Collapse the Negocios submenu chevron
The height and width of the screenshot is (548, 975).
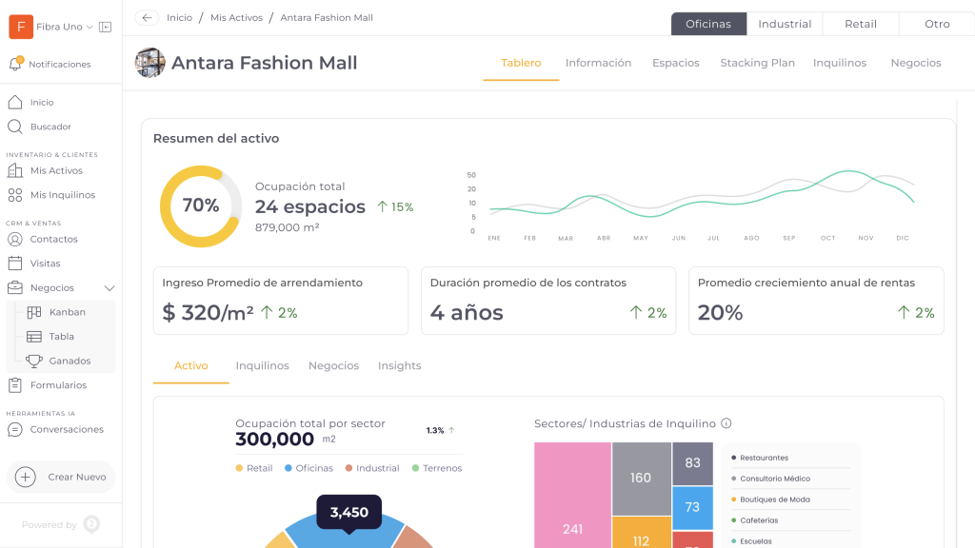(x=109, y=288)
